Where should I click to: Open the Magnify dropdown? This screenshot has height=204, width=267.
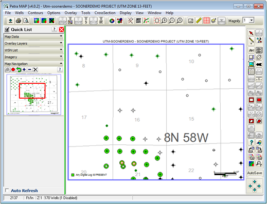pyautogui.click(x=252, y=21)
